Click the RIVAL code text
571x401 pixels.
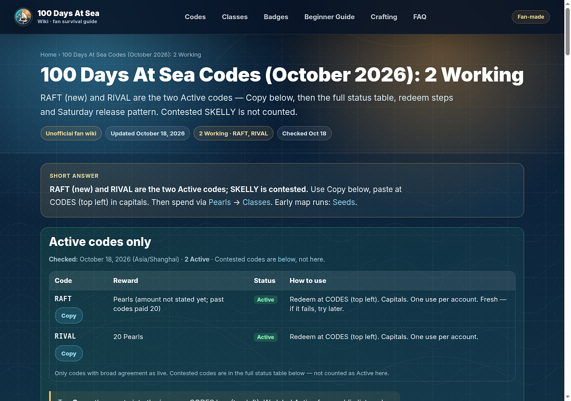[66, 336]
